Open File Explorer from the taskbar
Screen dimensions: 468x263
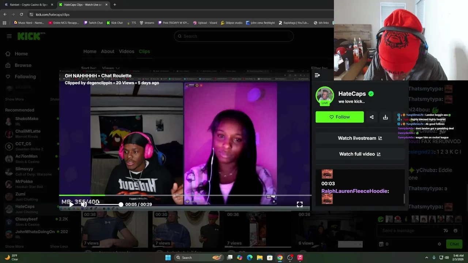point(260,258)
